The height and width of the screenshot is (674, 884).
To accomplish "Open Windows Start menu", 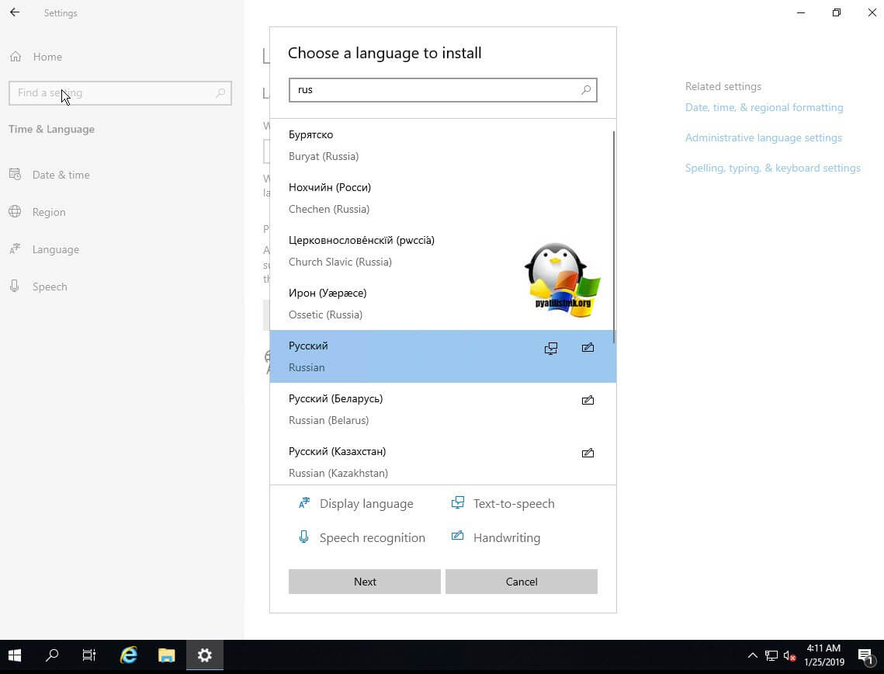I will tap(15, 655).
